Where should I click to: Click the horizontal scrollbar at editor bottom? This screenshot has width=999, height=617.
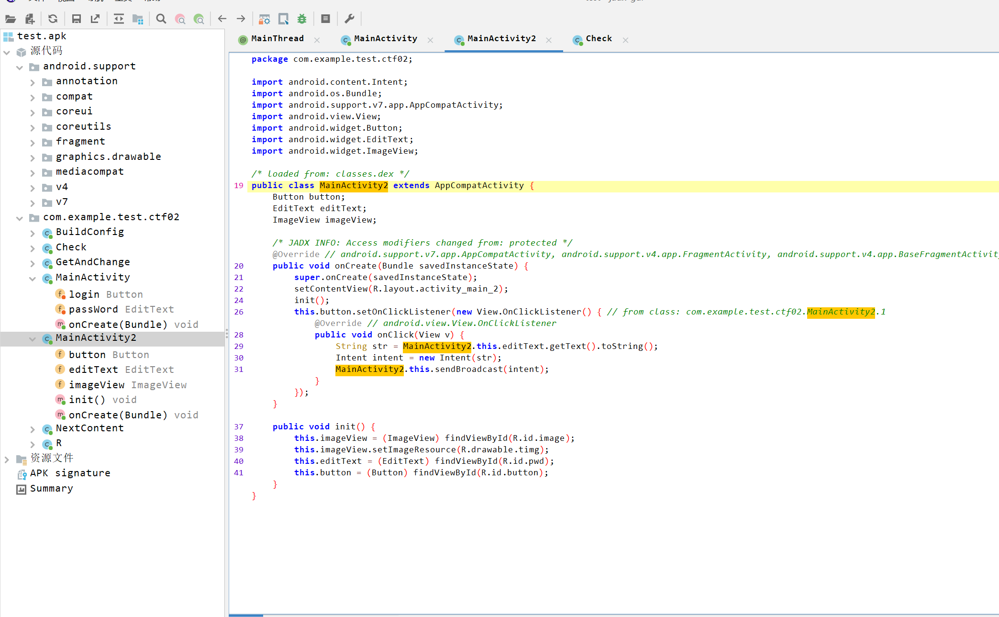click(246, 615)
